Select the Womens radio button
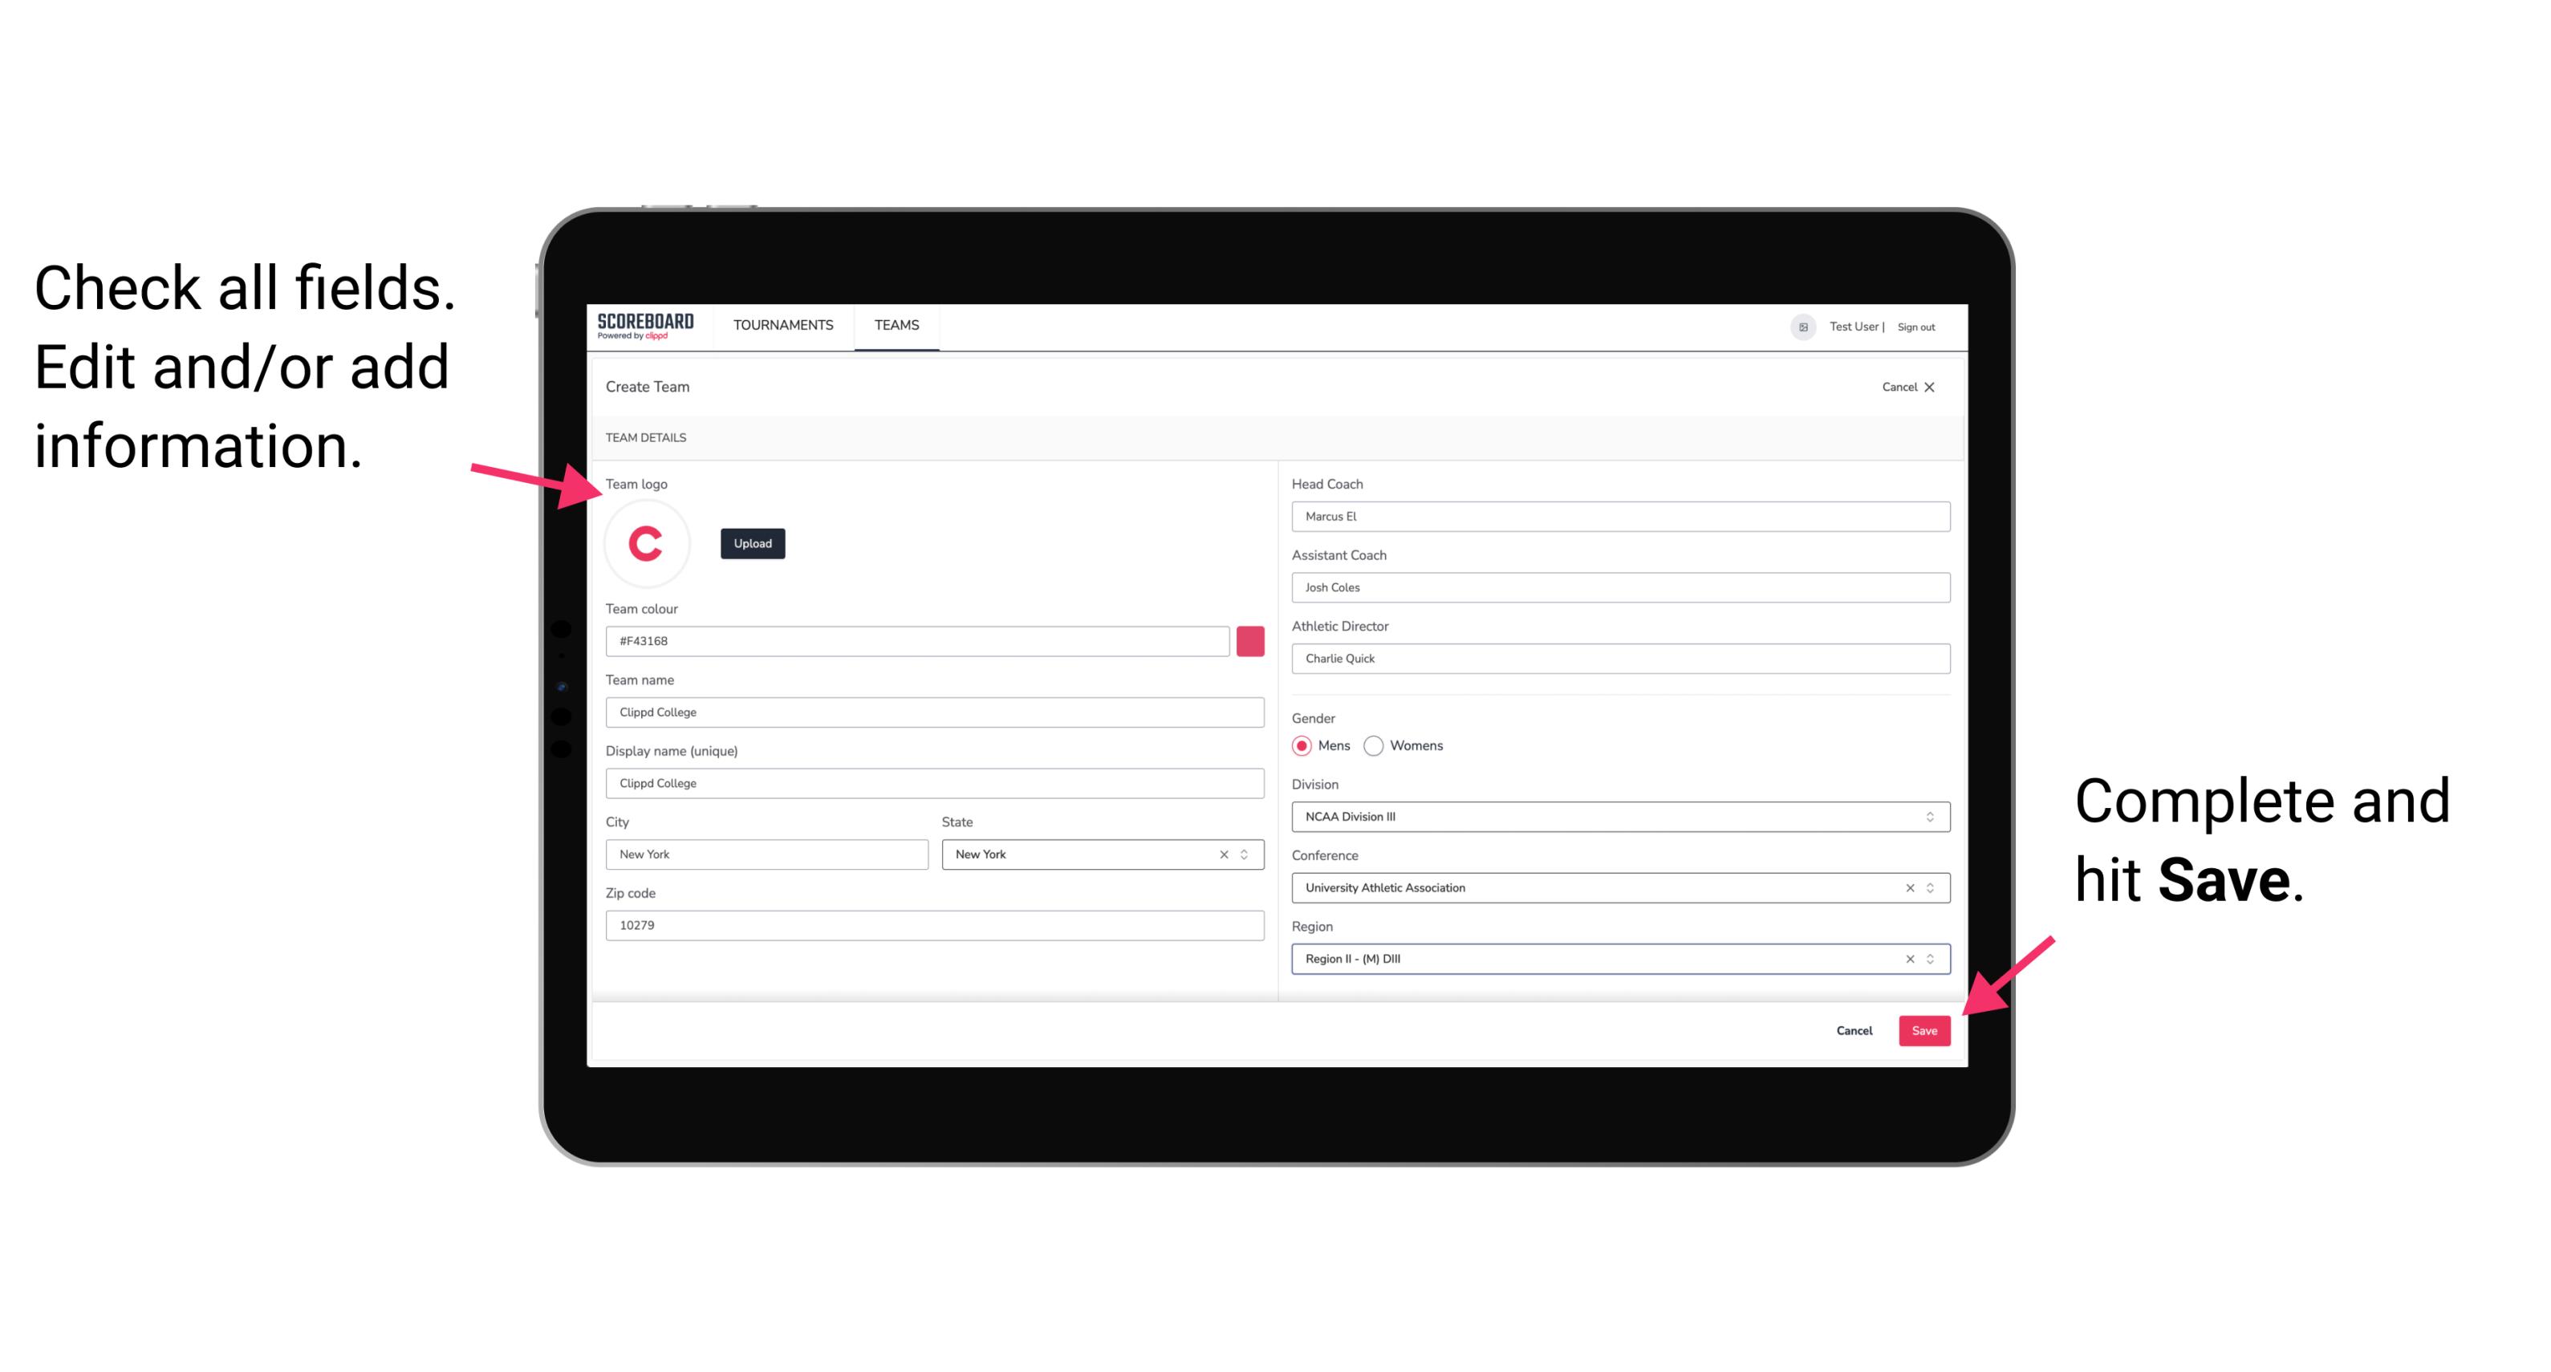The image size is (2551, 1372). tap(1375, 745)
